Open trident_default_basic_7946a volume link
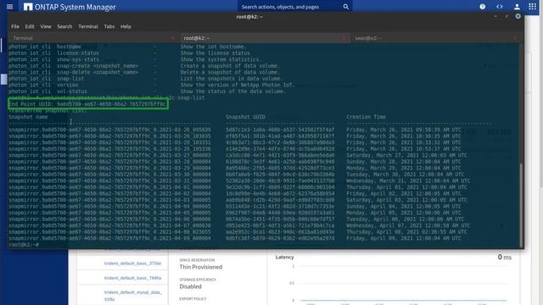The width and height of the screenshot is (543, 305). (x=132, y=278)
